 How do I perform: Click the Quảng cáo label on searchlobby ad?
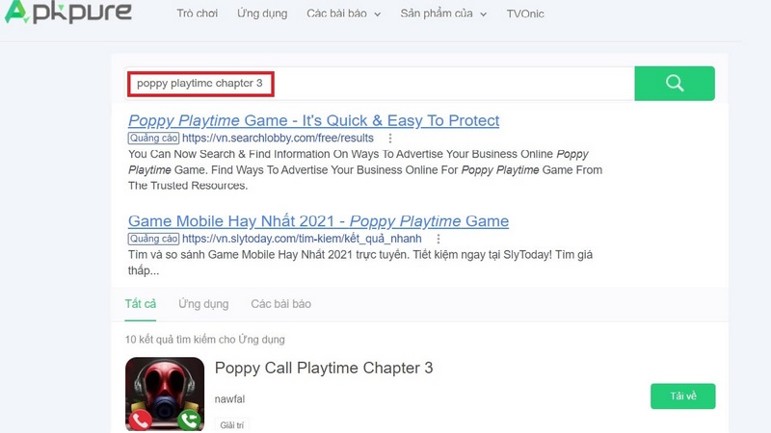(x=153, y=139)
